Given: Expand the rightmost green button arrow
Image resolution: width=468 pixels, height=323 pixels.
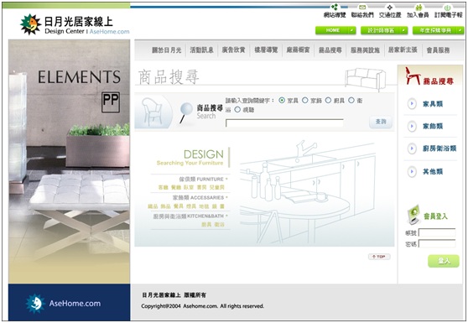Looking at the screenshot, I should click(460, 30).
